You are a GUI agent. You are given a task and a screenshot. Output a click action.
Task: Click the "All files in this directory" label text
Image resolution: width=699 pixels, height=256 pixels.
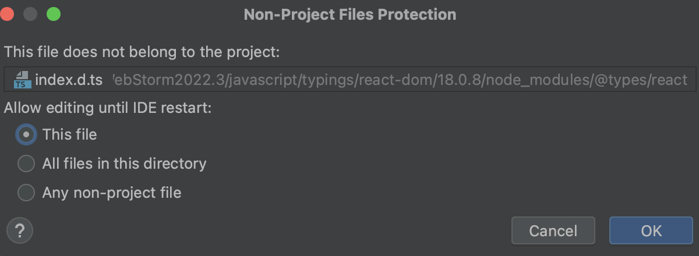point(124,163)
